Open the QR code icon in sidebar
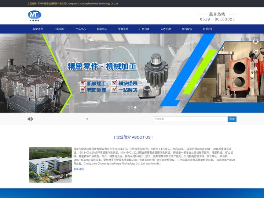 click(x=256, y=60)
